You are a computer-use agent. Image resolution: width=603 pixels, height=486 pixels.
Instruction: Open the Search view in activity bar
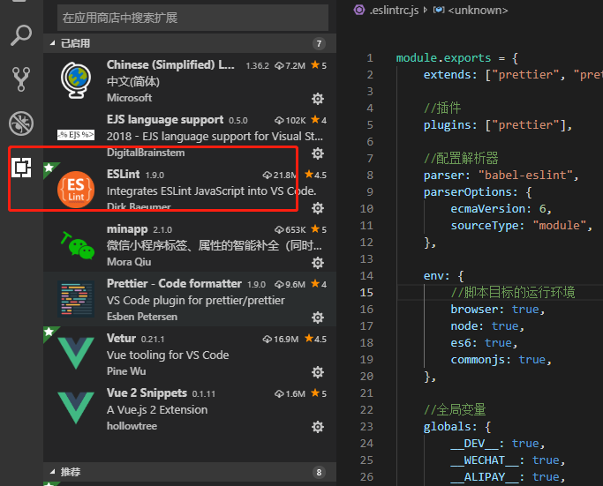(21, 35)
